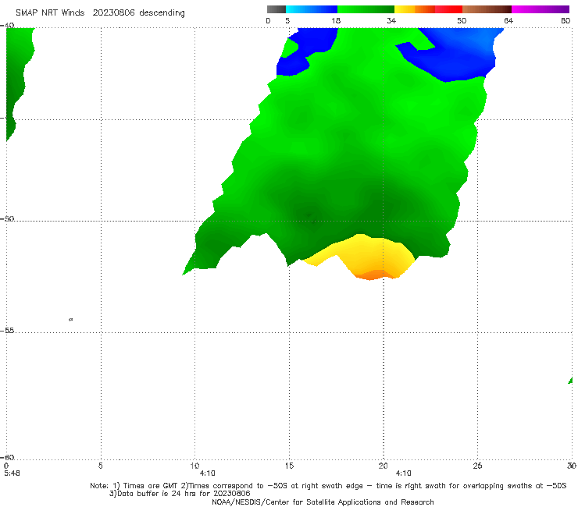Click the '4:10' time below longitude 20
This screenshot has width=578, height=507.
(403, 473)
